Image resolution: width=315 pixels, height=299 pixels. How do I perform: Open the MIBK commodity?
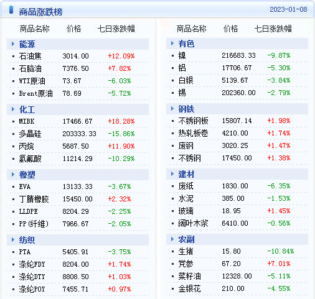coord(27,121)
